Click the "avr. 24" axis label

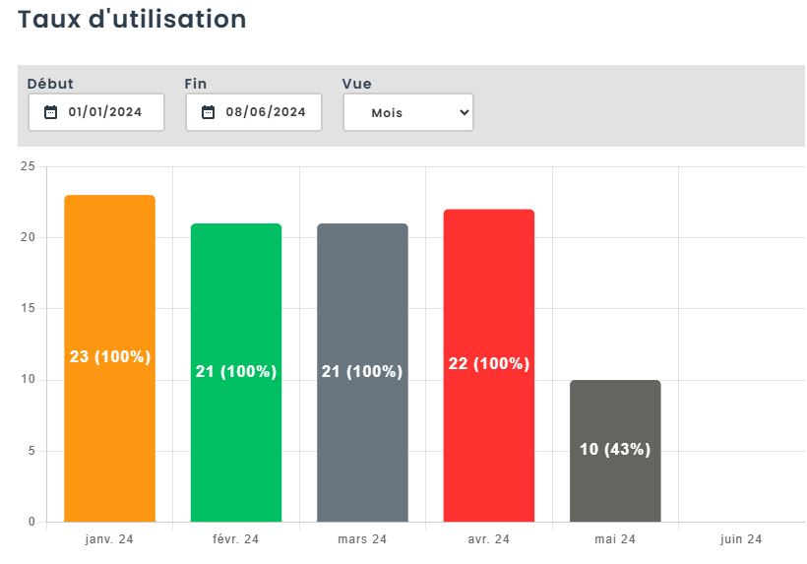(489, 539)
